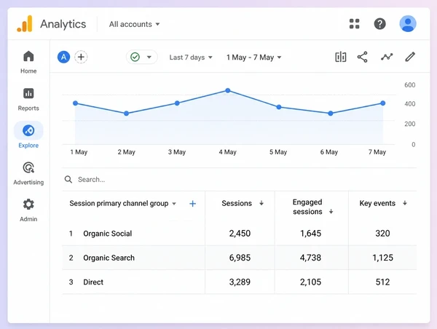The image size is (437, 329).
Task: Click the search magnifier icon
Action: pyautogui.click(x=68, y=179)
